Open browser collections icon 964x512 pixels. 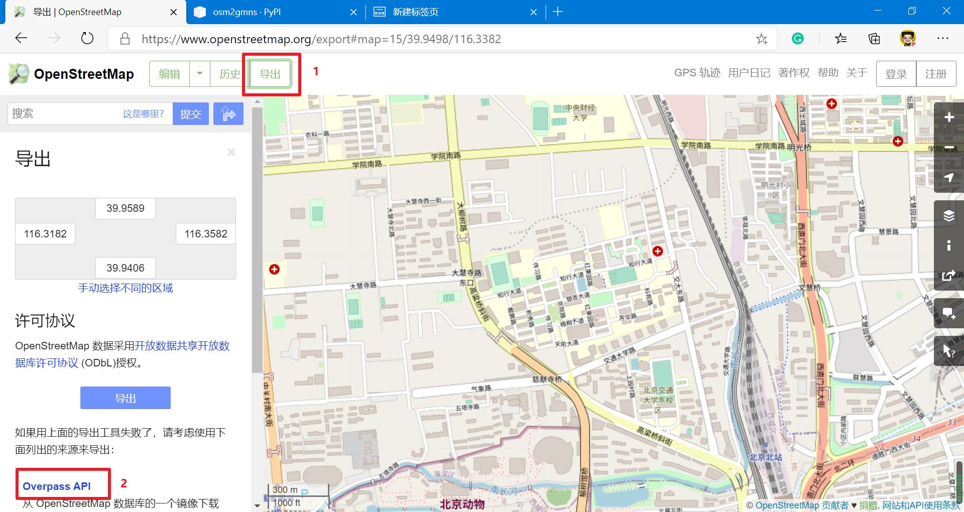pos(874,39)
